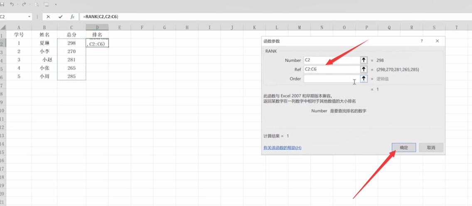Select column A header

(19, 27)
